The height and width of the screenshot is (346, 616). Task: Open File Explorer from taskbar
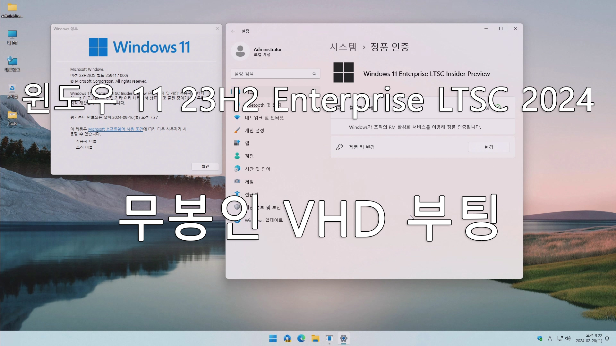(315, 338)
